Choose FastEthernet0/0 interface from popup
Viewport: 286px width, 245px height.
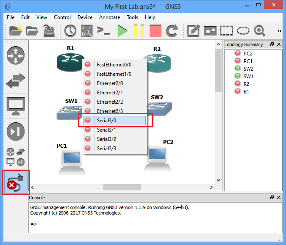[114, 65]
